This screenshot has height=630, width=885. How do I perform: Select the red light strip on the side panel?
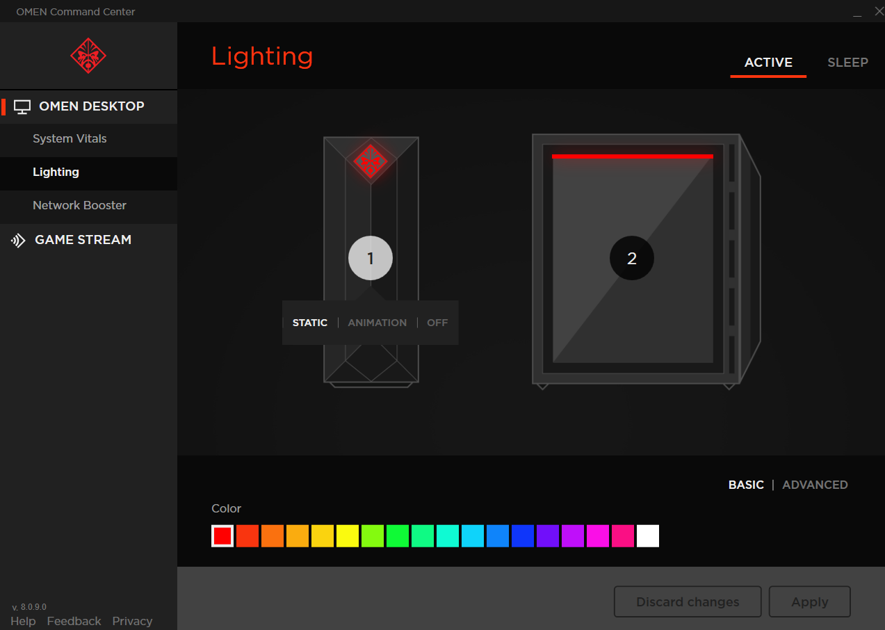[x=633, y=156]
